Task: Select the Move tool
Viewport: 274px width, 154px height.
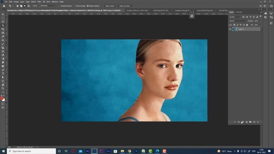Action: [3, 14]
